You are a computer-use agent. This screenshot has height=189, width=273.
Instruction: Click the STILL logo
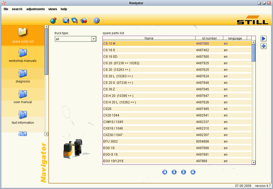(252, 20)
